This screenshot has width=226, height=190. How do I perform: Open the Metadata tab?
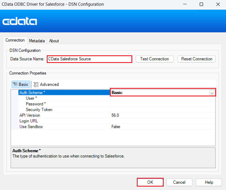pos(37,41)
